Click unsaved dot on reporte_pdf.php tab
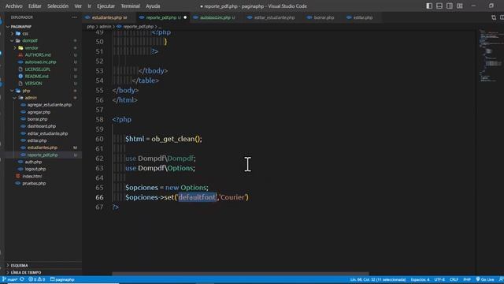Viewport: 504px width, 284px height. 185,17
